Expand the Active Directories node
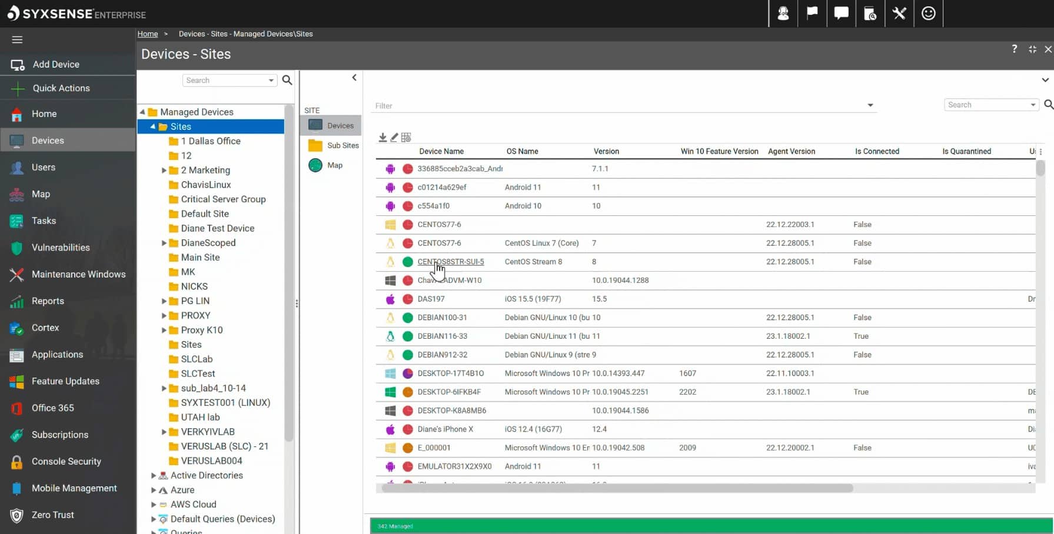Image resolution: width=1054 pixels, height=534 pixels. coord(154,475)
